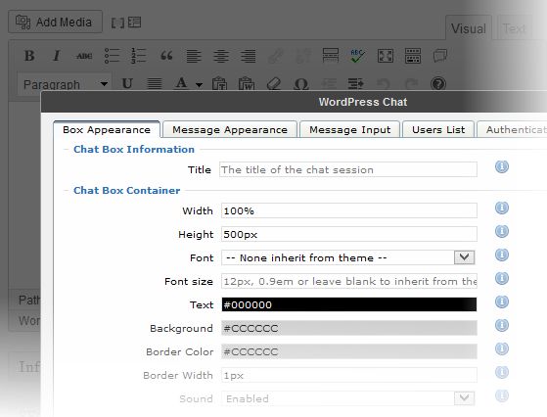Insert a special character (Omega)
The image size is (547, 417).
click(301, 84)
